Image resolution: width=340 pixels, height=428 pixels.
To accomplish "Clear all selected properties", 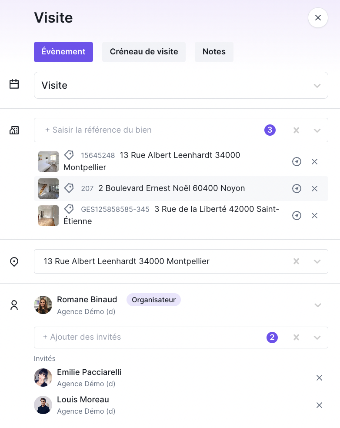I will (296, 130).
